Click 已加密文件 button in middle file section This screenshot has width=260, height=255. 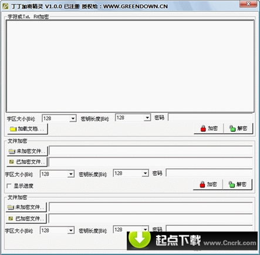(x=27, y=162)
